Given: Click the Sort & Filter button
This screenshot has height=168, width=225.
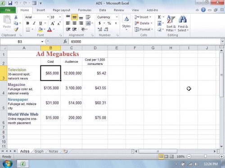Looking at the screenshot, I should point(171,23).
